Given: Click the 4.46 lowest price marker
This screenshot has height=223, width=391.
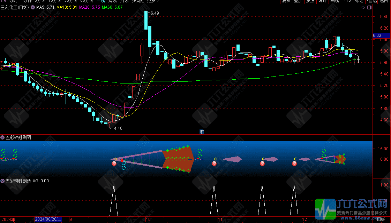Looking at the screenshot, I should tap(118, 128).
